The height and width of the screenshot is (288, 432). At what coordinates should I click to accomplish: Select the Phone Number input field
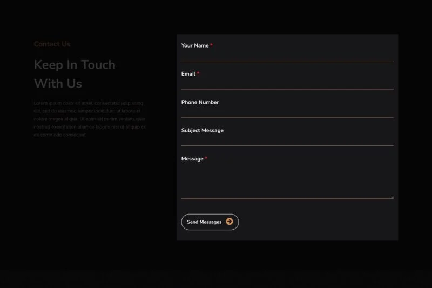[x=287, y=112]
